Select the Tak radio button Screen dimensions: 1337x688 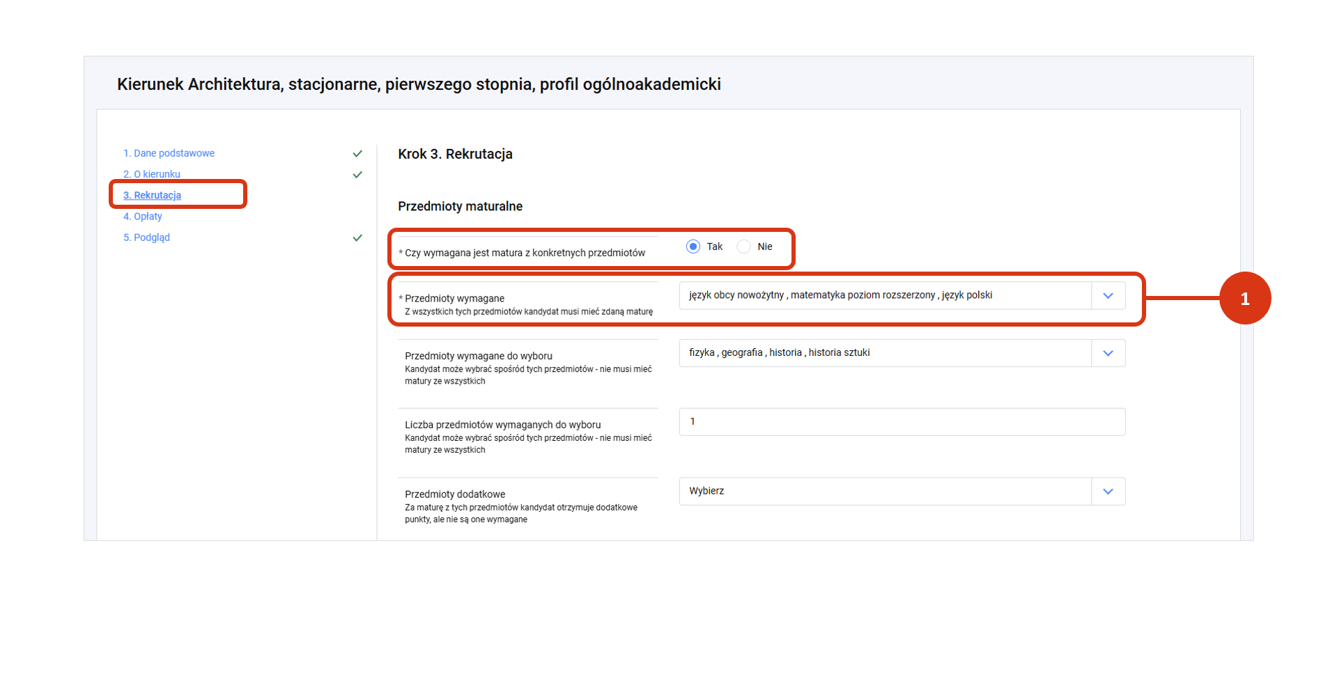(x=693, y=247)
